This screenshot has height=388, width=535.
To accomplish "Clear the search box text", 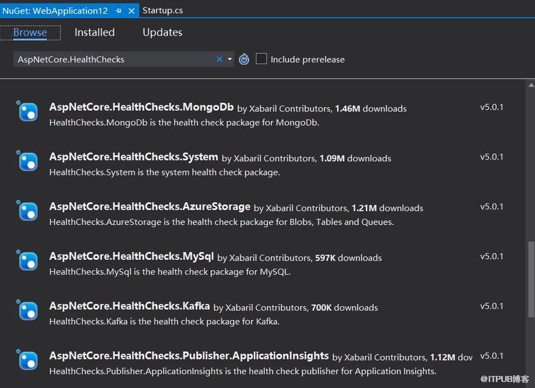I will pos(220,60).
